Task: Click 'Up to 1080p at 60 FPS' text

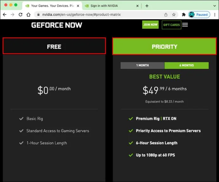Action: tap(155, 155)
